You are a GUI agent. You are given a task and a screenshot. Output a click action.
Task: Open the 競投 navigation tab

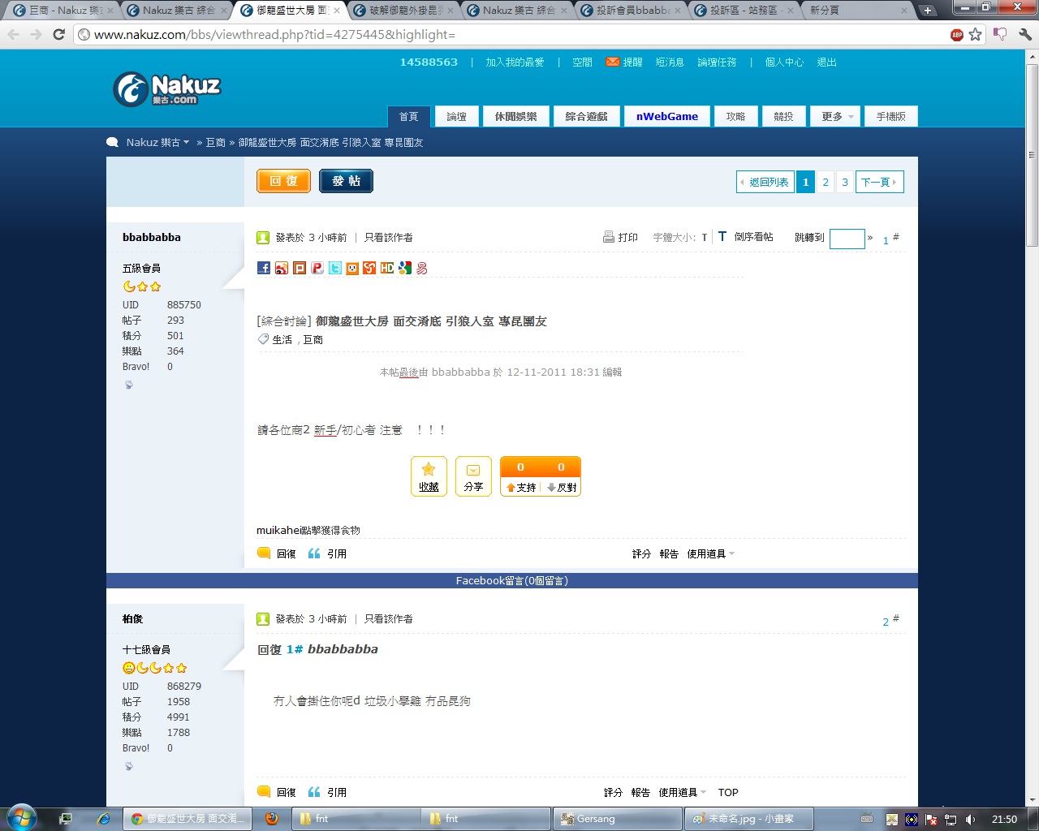pos(783,117)
